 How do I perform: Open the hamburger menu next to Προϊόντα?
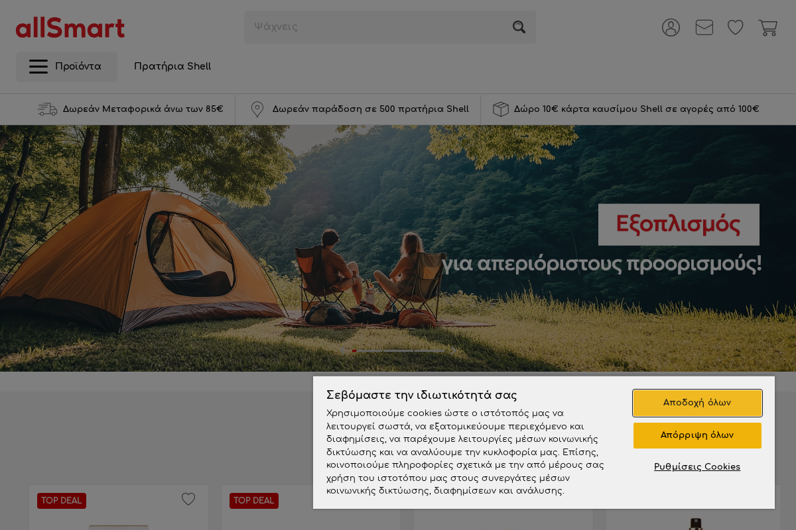point(38,66)
